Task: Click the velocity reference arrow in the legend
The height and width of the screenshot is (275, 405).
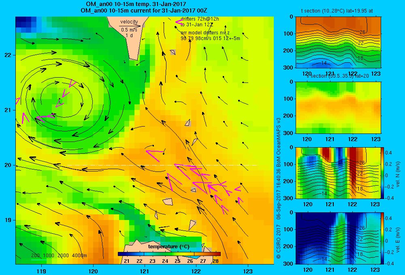Action: tap(130, 26)
